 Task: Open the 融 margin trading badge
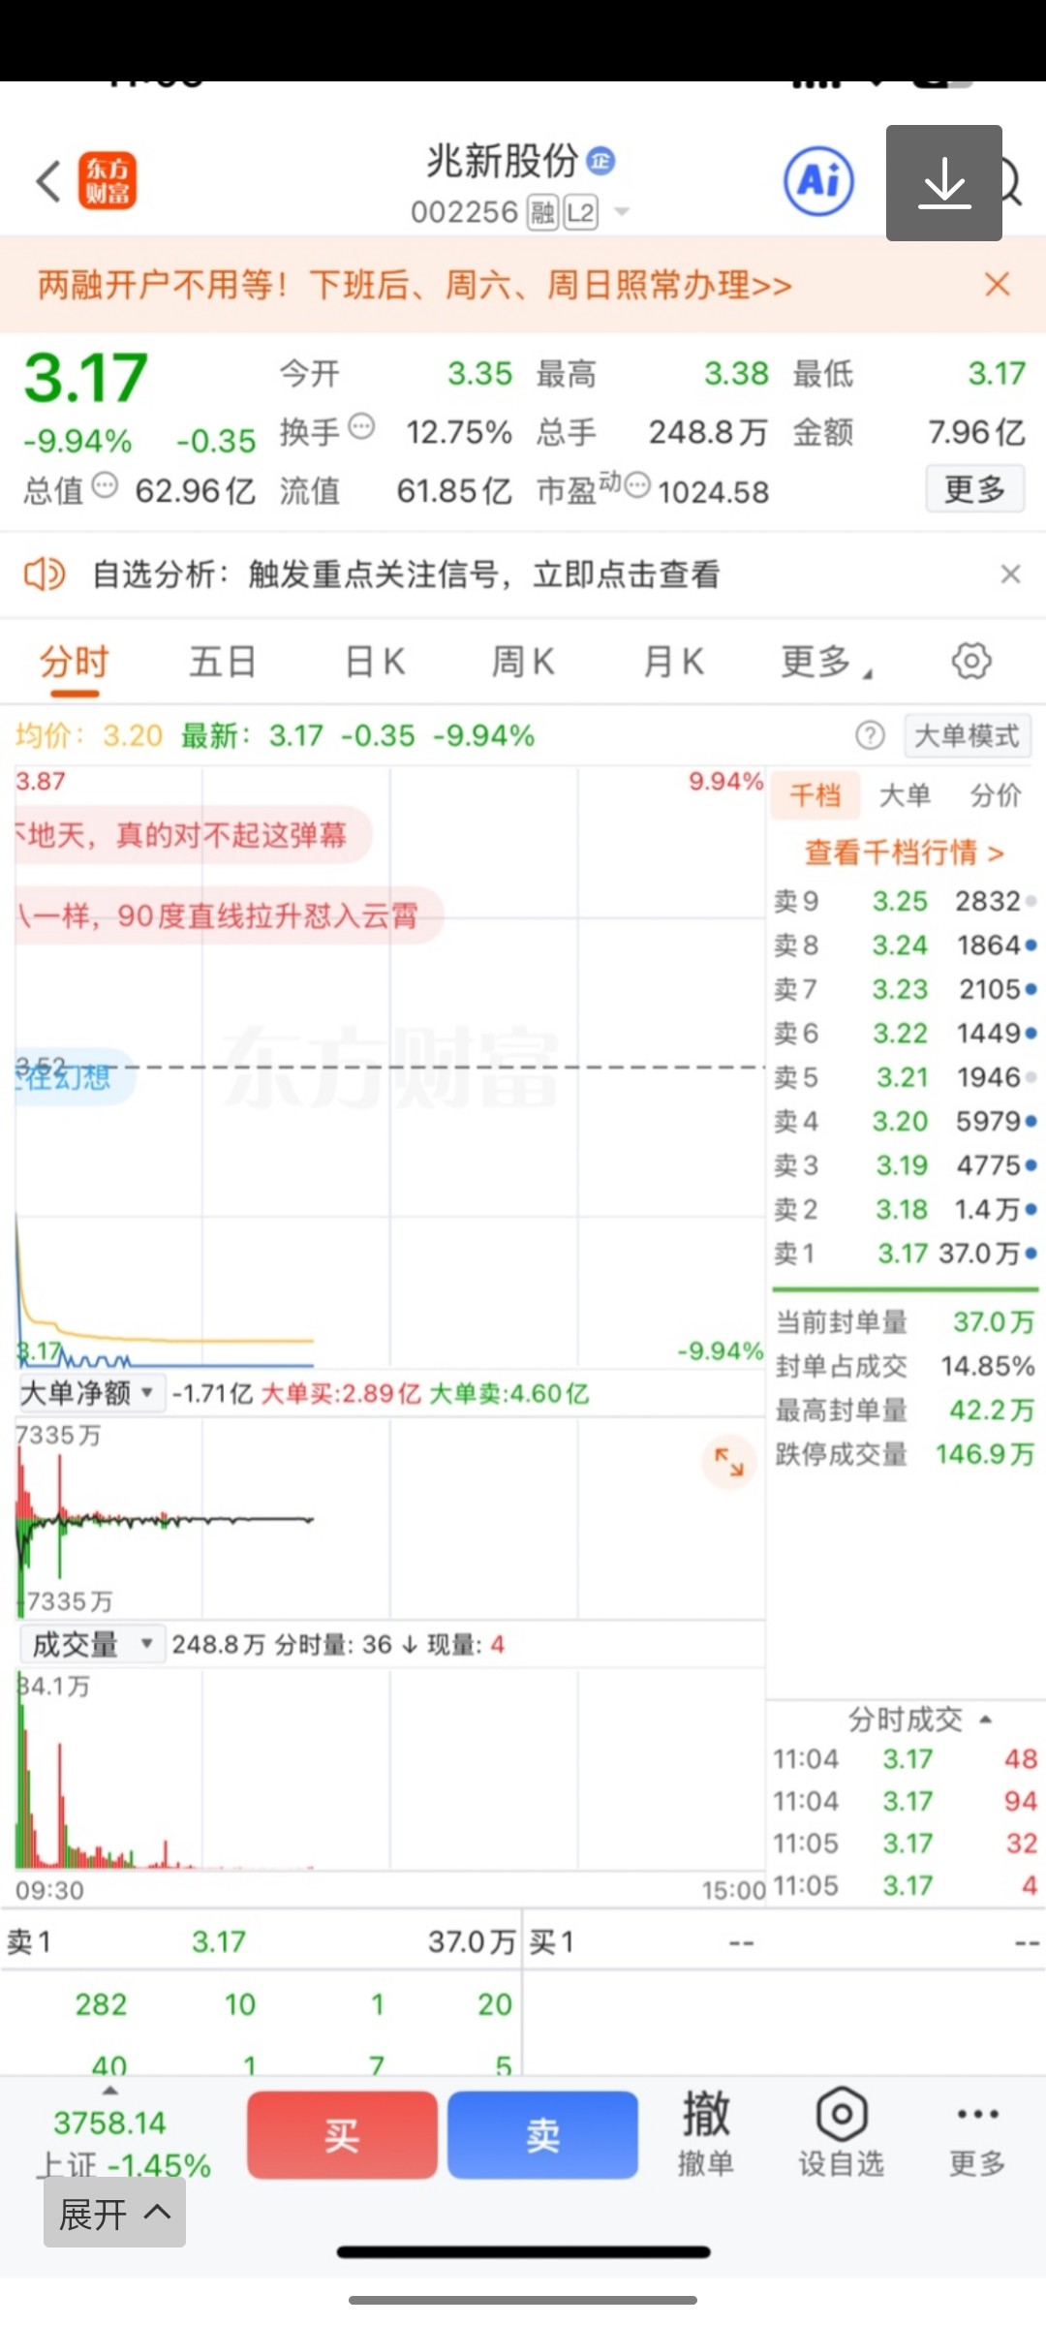pos(542,212)
